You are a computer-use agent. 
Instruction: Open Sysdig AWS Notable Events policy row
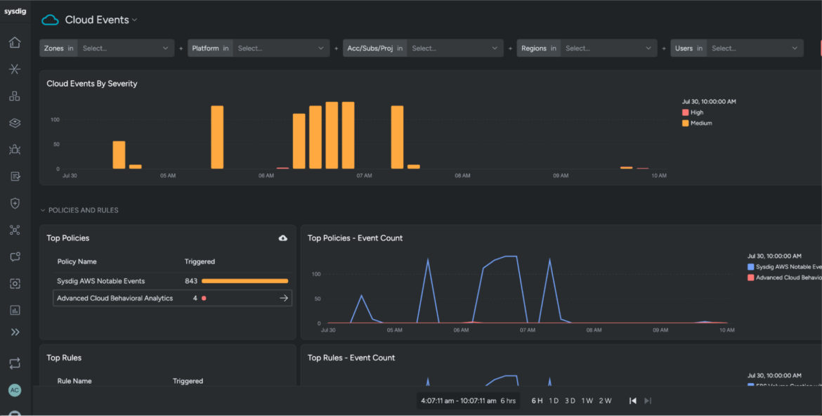[172, 281]
